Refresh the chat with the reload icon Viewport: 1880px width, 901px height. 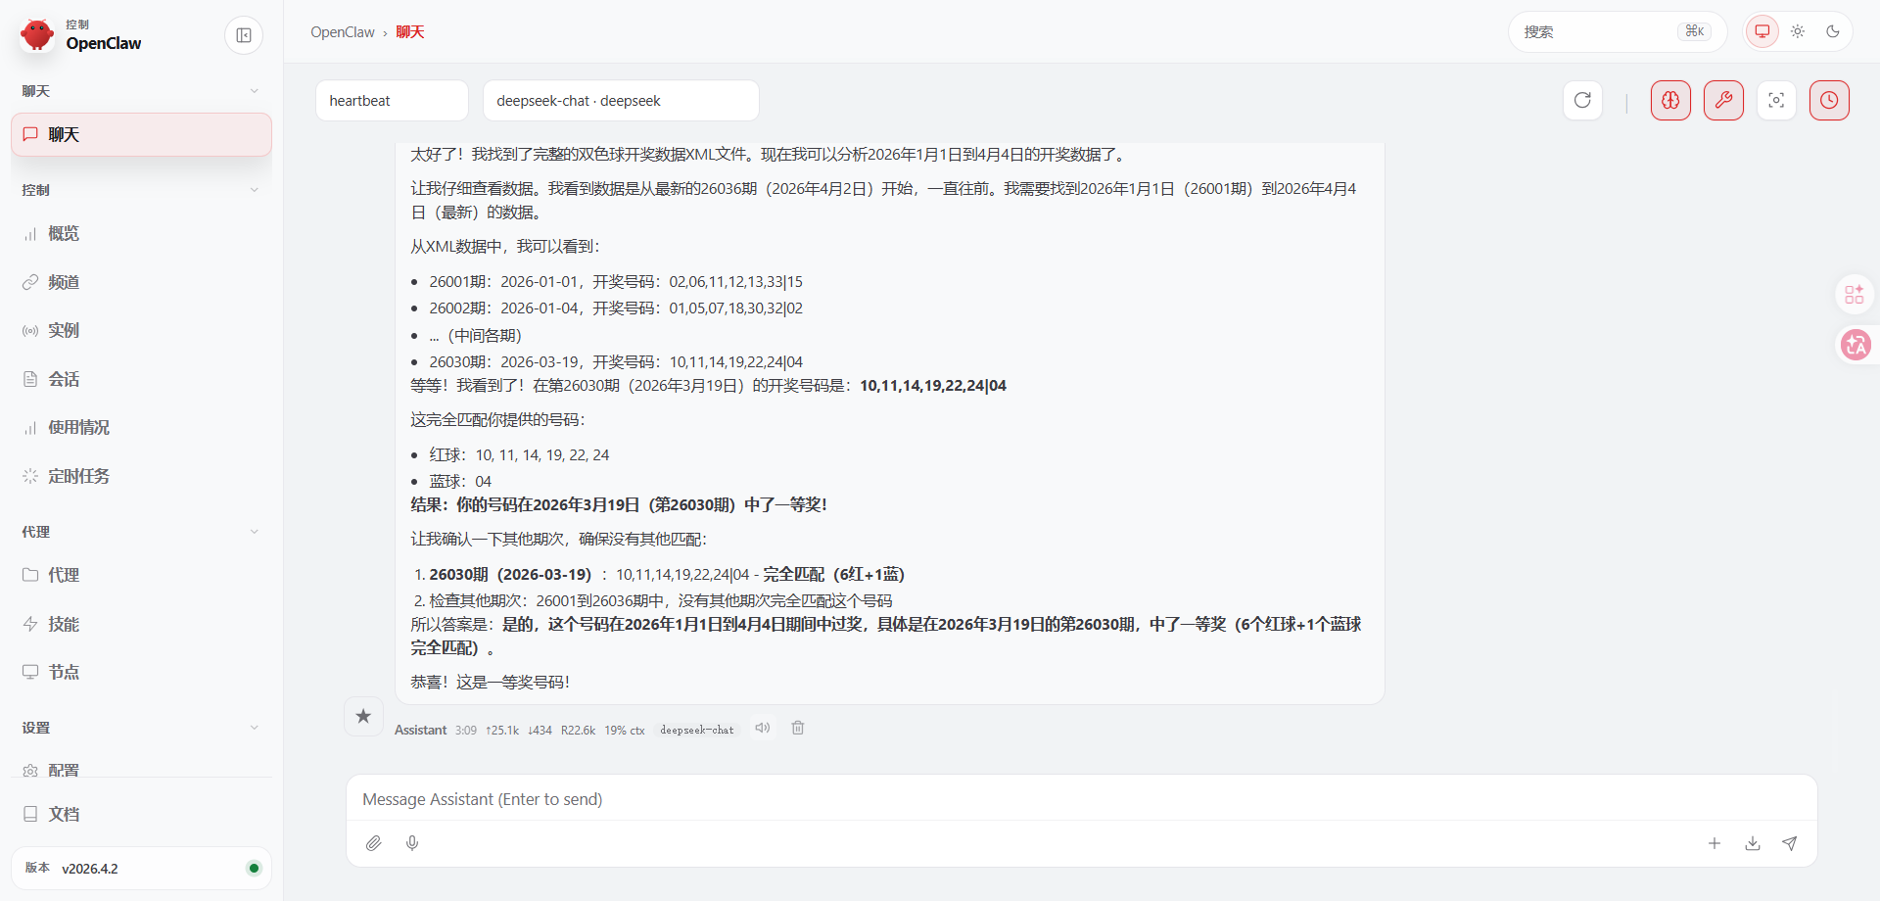tap(1582, 100)
